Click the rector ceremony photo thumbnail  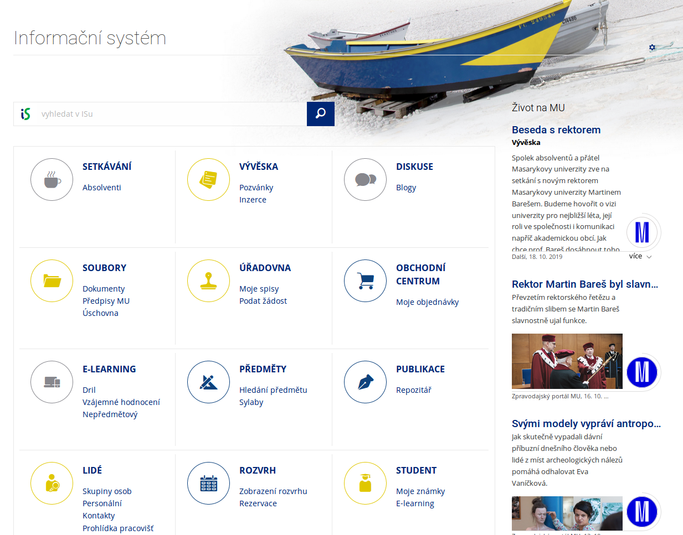pyautogui.click(x=567, y=361)
